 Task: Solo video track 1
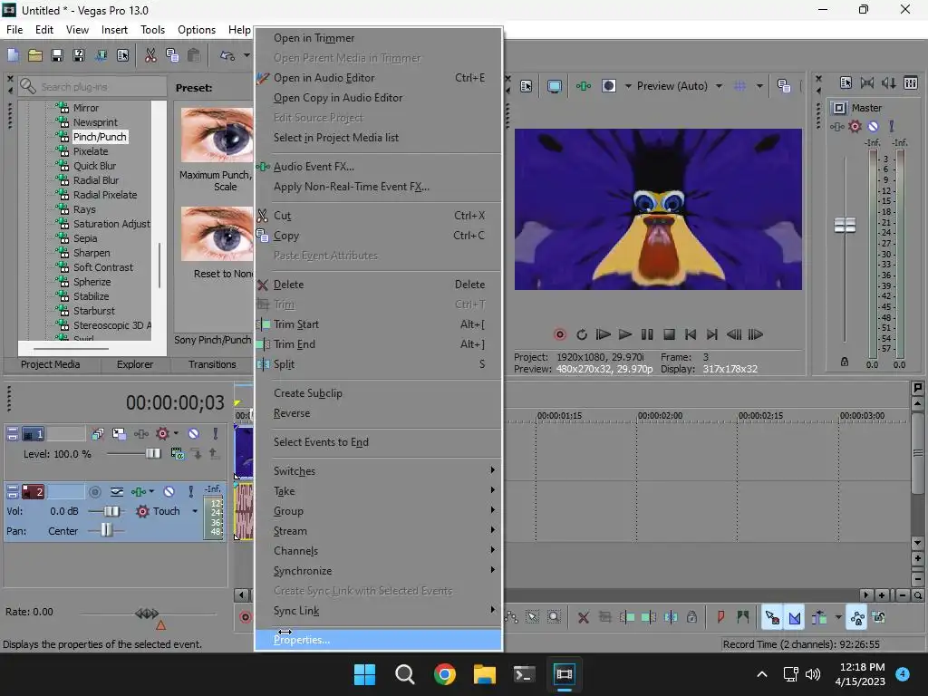tap(216, 434)
